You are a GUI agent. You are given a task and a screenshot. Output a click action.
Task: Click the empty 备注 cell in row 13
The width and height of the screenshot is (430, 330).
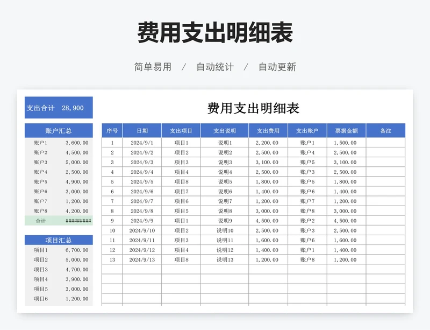(385, 259)
